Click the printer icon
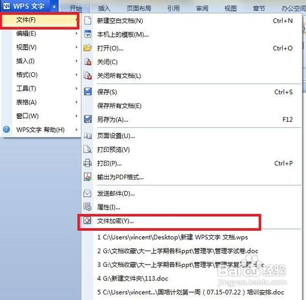 (88, 163)
